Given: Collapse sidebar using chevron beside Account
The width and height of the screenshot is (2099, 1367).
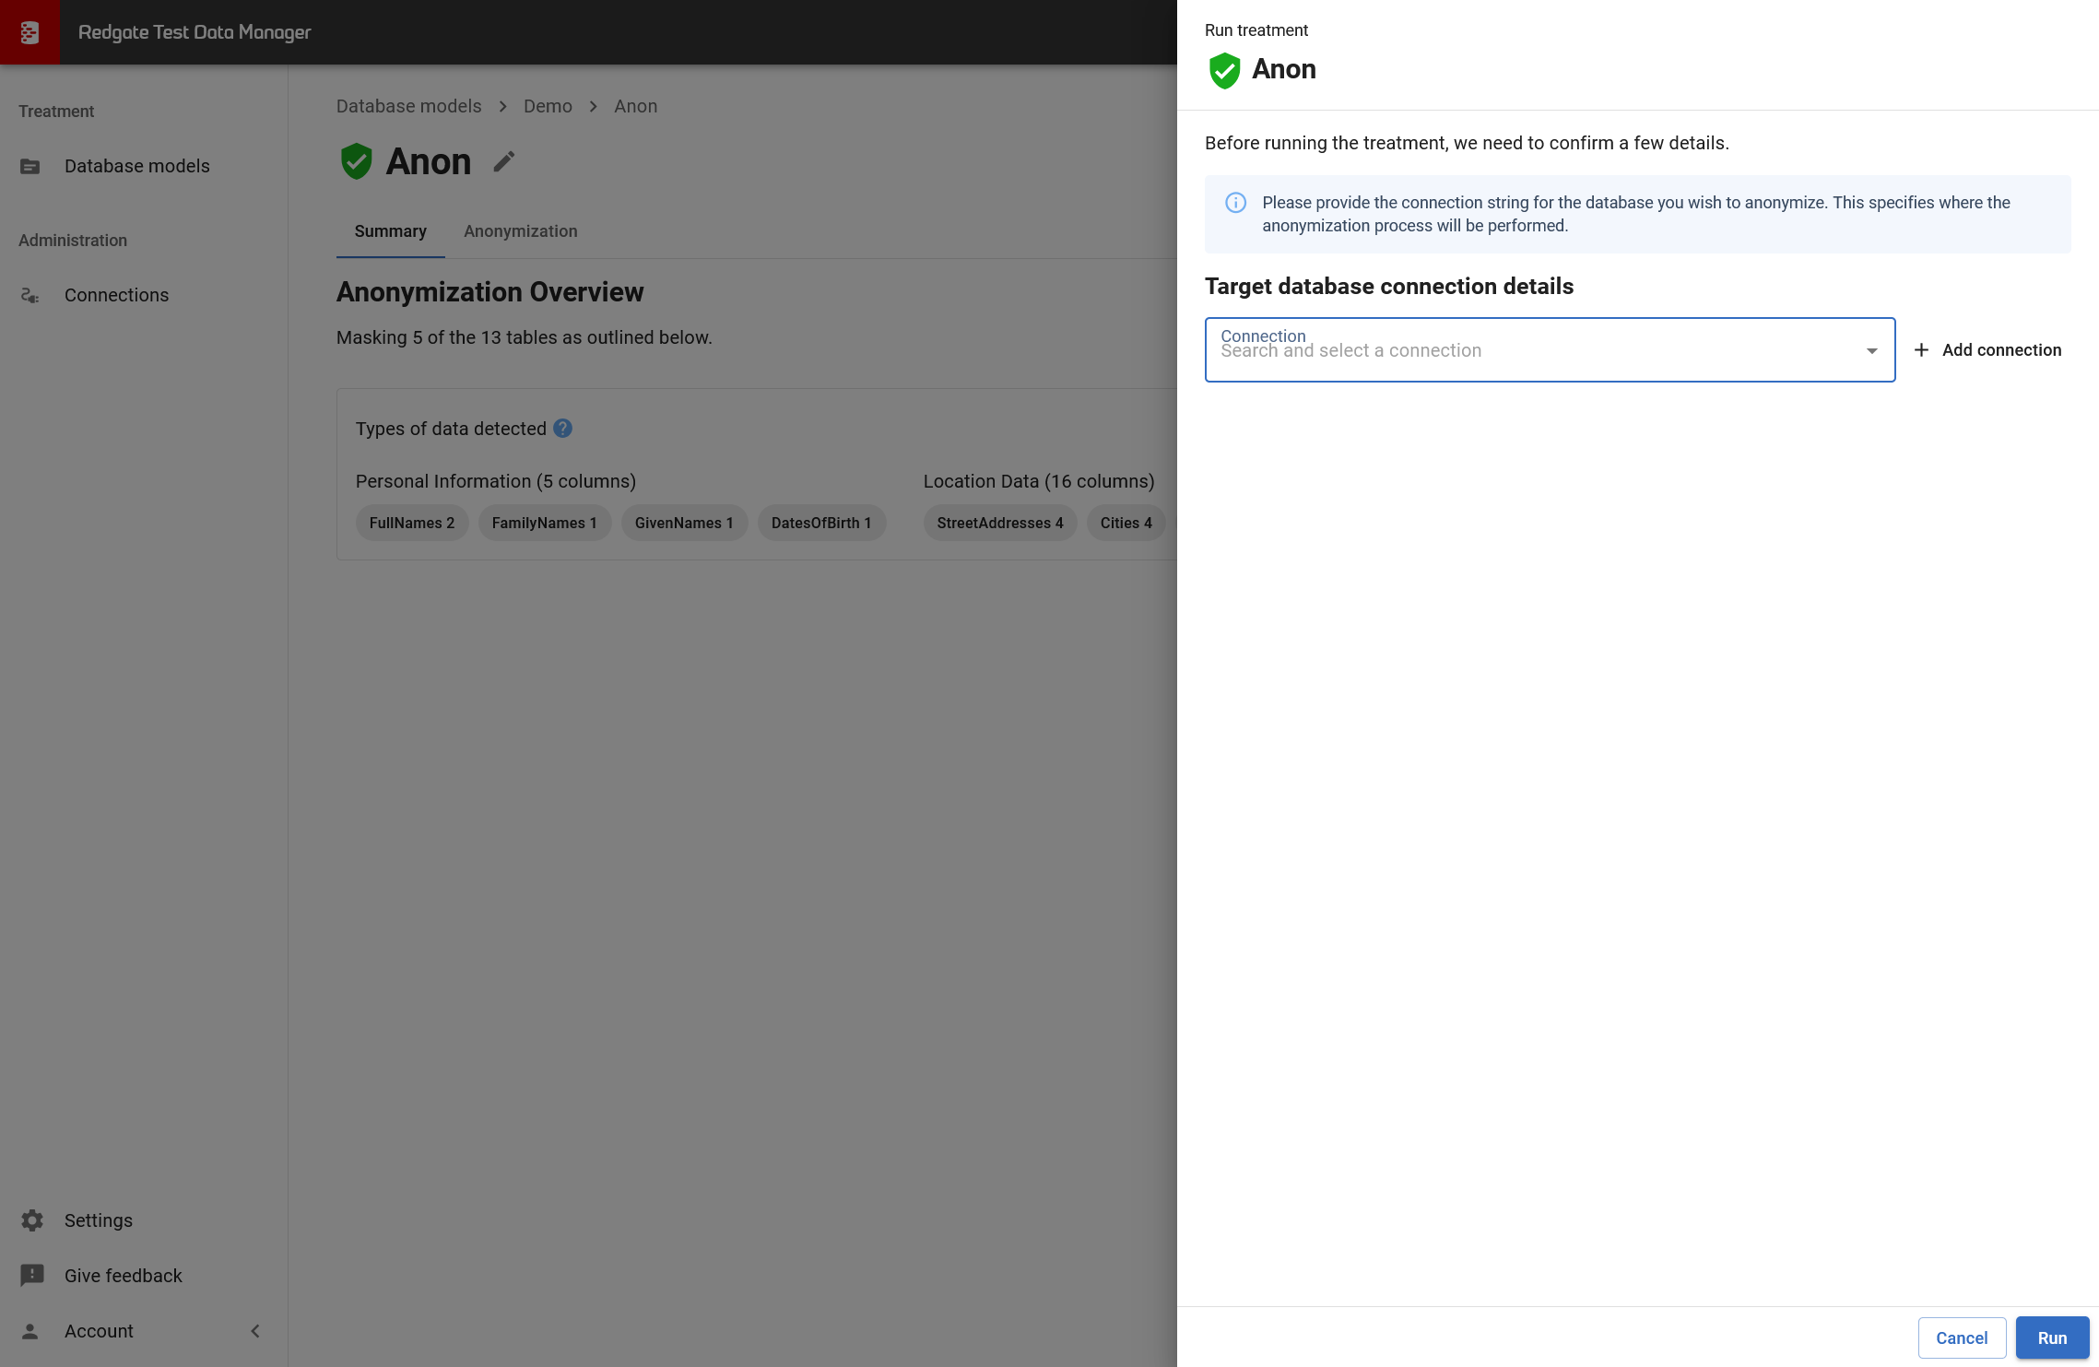Looking at the screenshot, I should pyautogui.click(x=255, y=1331).
